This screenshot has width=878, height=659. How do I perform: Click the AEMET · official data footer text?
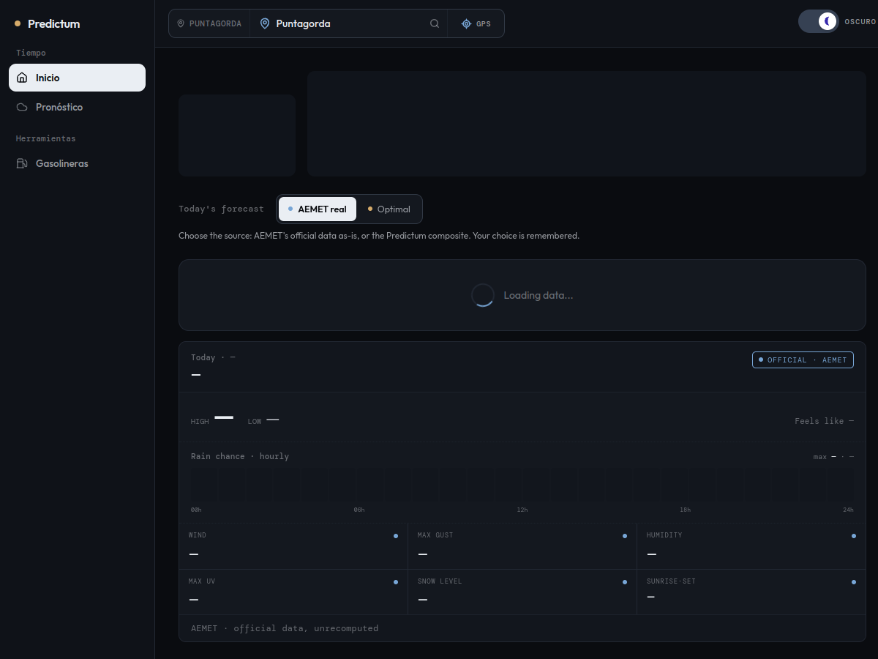[x=285, y=628]
